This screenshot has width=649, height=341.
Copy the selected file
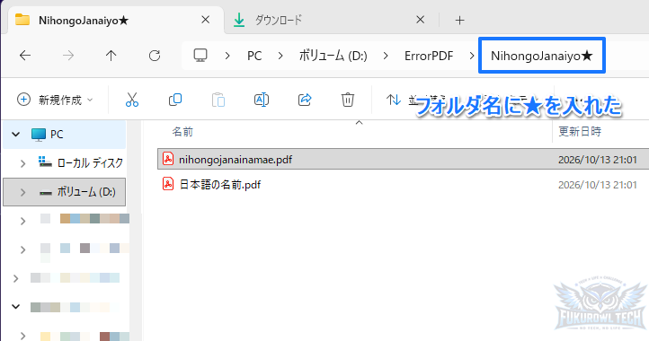click(175, 100)
